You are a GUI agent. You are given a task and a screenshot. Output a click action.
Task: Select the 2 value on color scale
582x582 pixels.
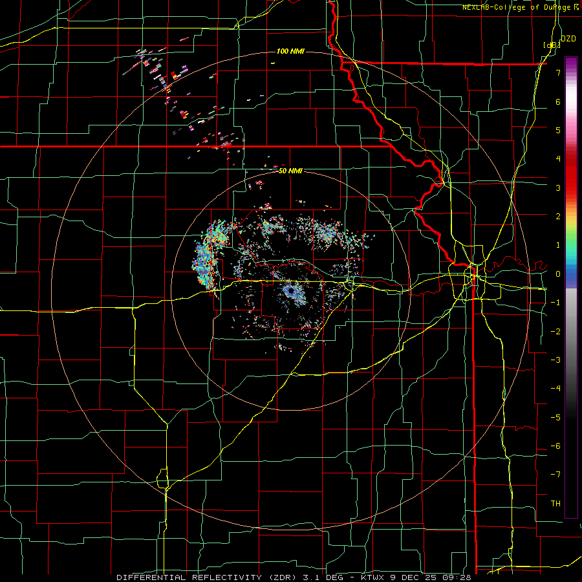tap(558, 217)
